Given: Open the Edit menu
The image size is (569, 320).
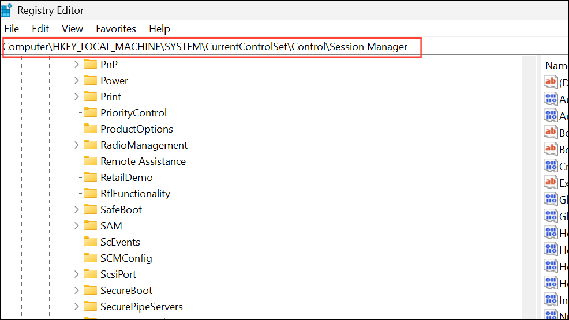Looking at the screenshot, I should [x=40, y=29].
